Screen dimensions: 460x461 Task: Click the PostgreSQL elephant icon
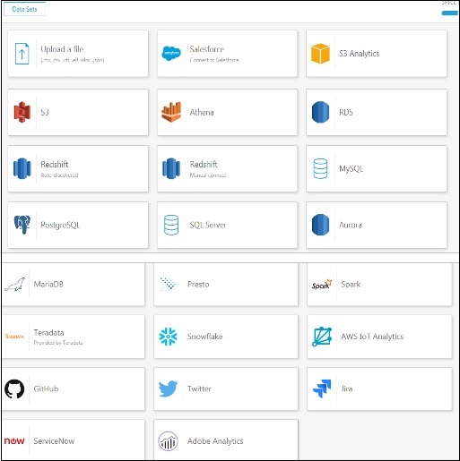click(22, 225)
